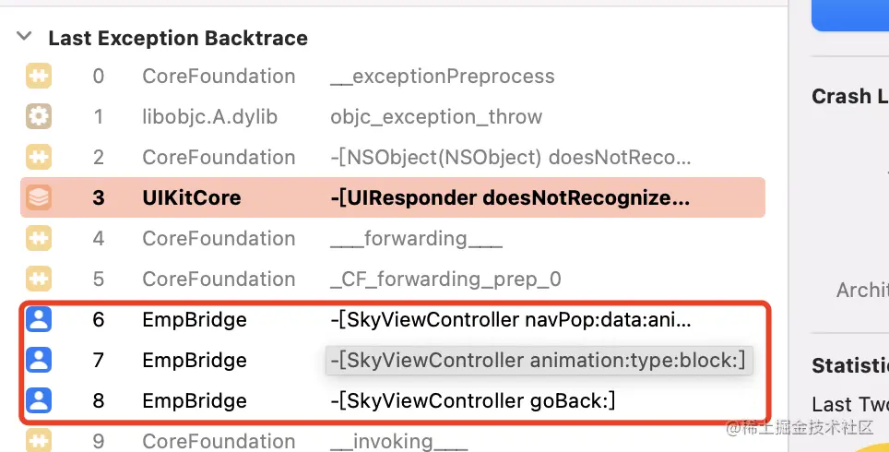Viewport: 889px width, 452px height.
Task: Collapse the Last Exception Backtrace section
Action: tap(22, 37)
